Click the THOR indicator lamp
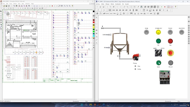This screenshot has height=107, width=190. pyautogui.click(x=170, y=32)
